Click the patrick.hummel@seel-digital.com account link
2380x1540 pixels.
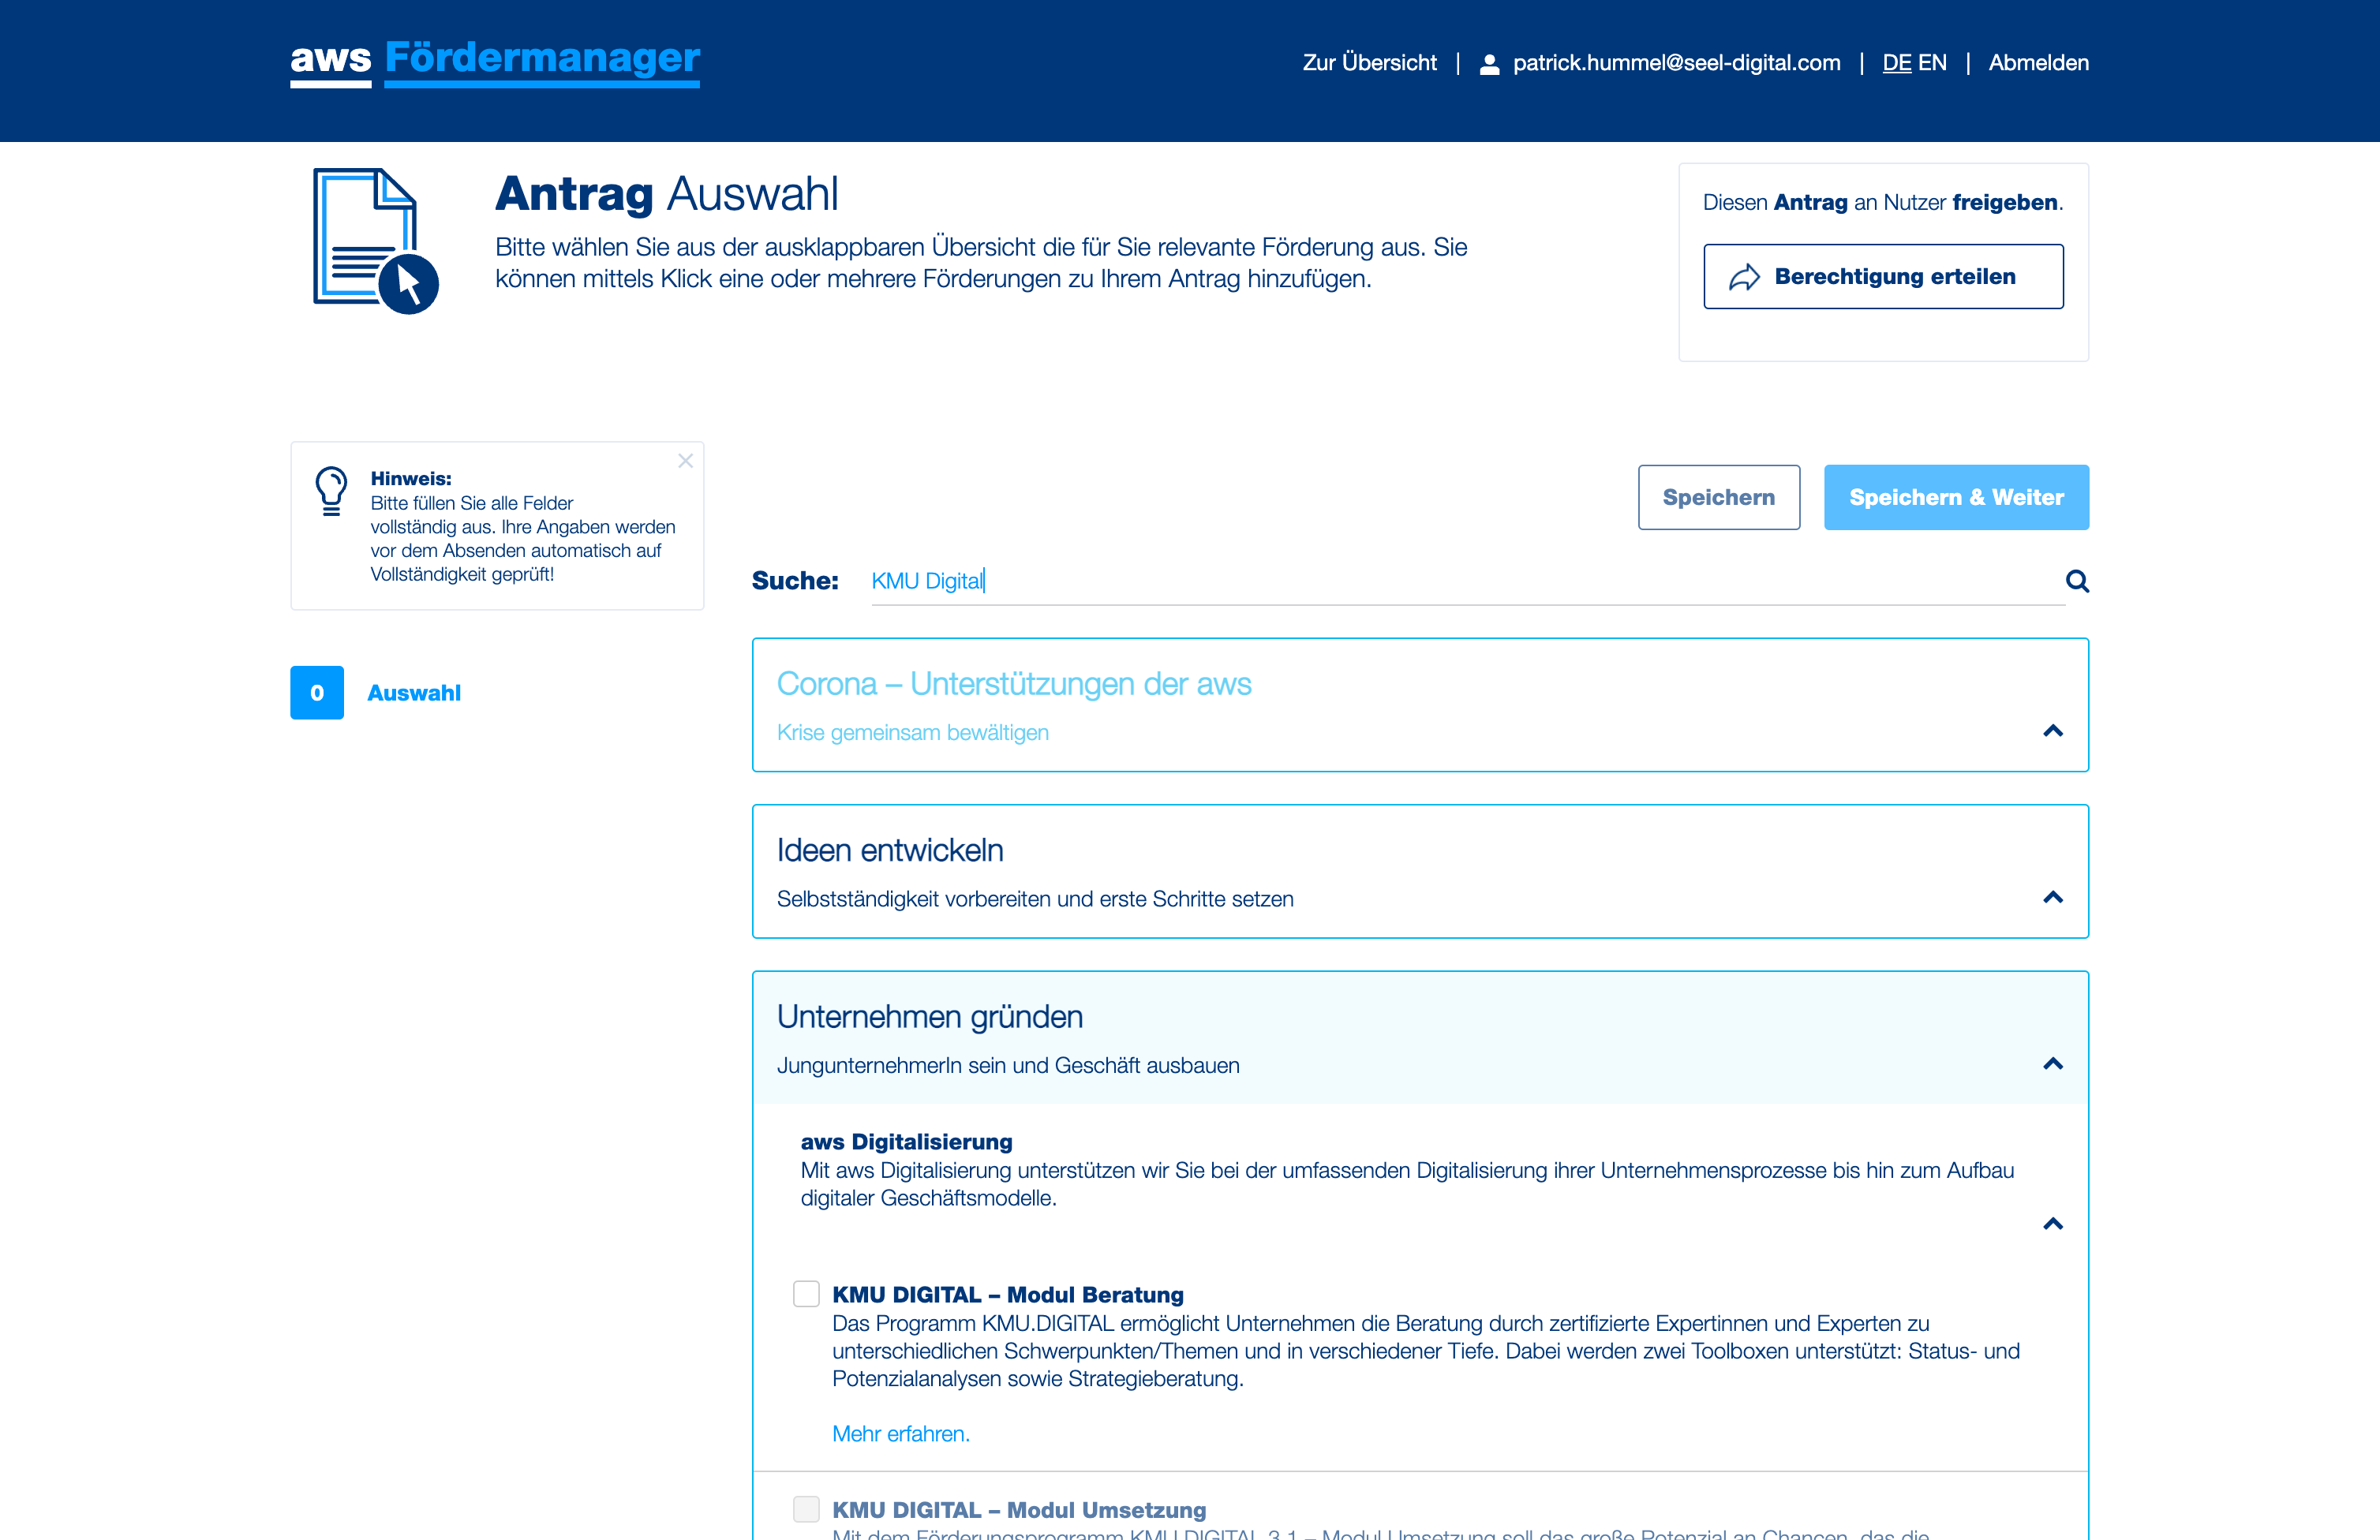(1676, 63)
